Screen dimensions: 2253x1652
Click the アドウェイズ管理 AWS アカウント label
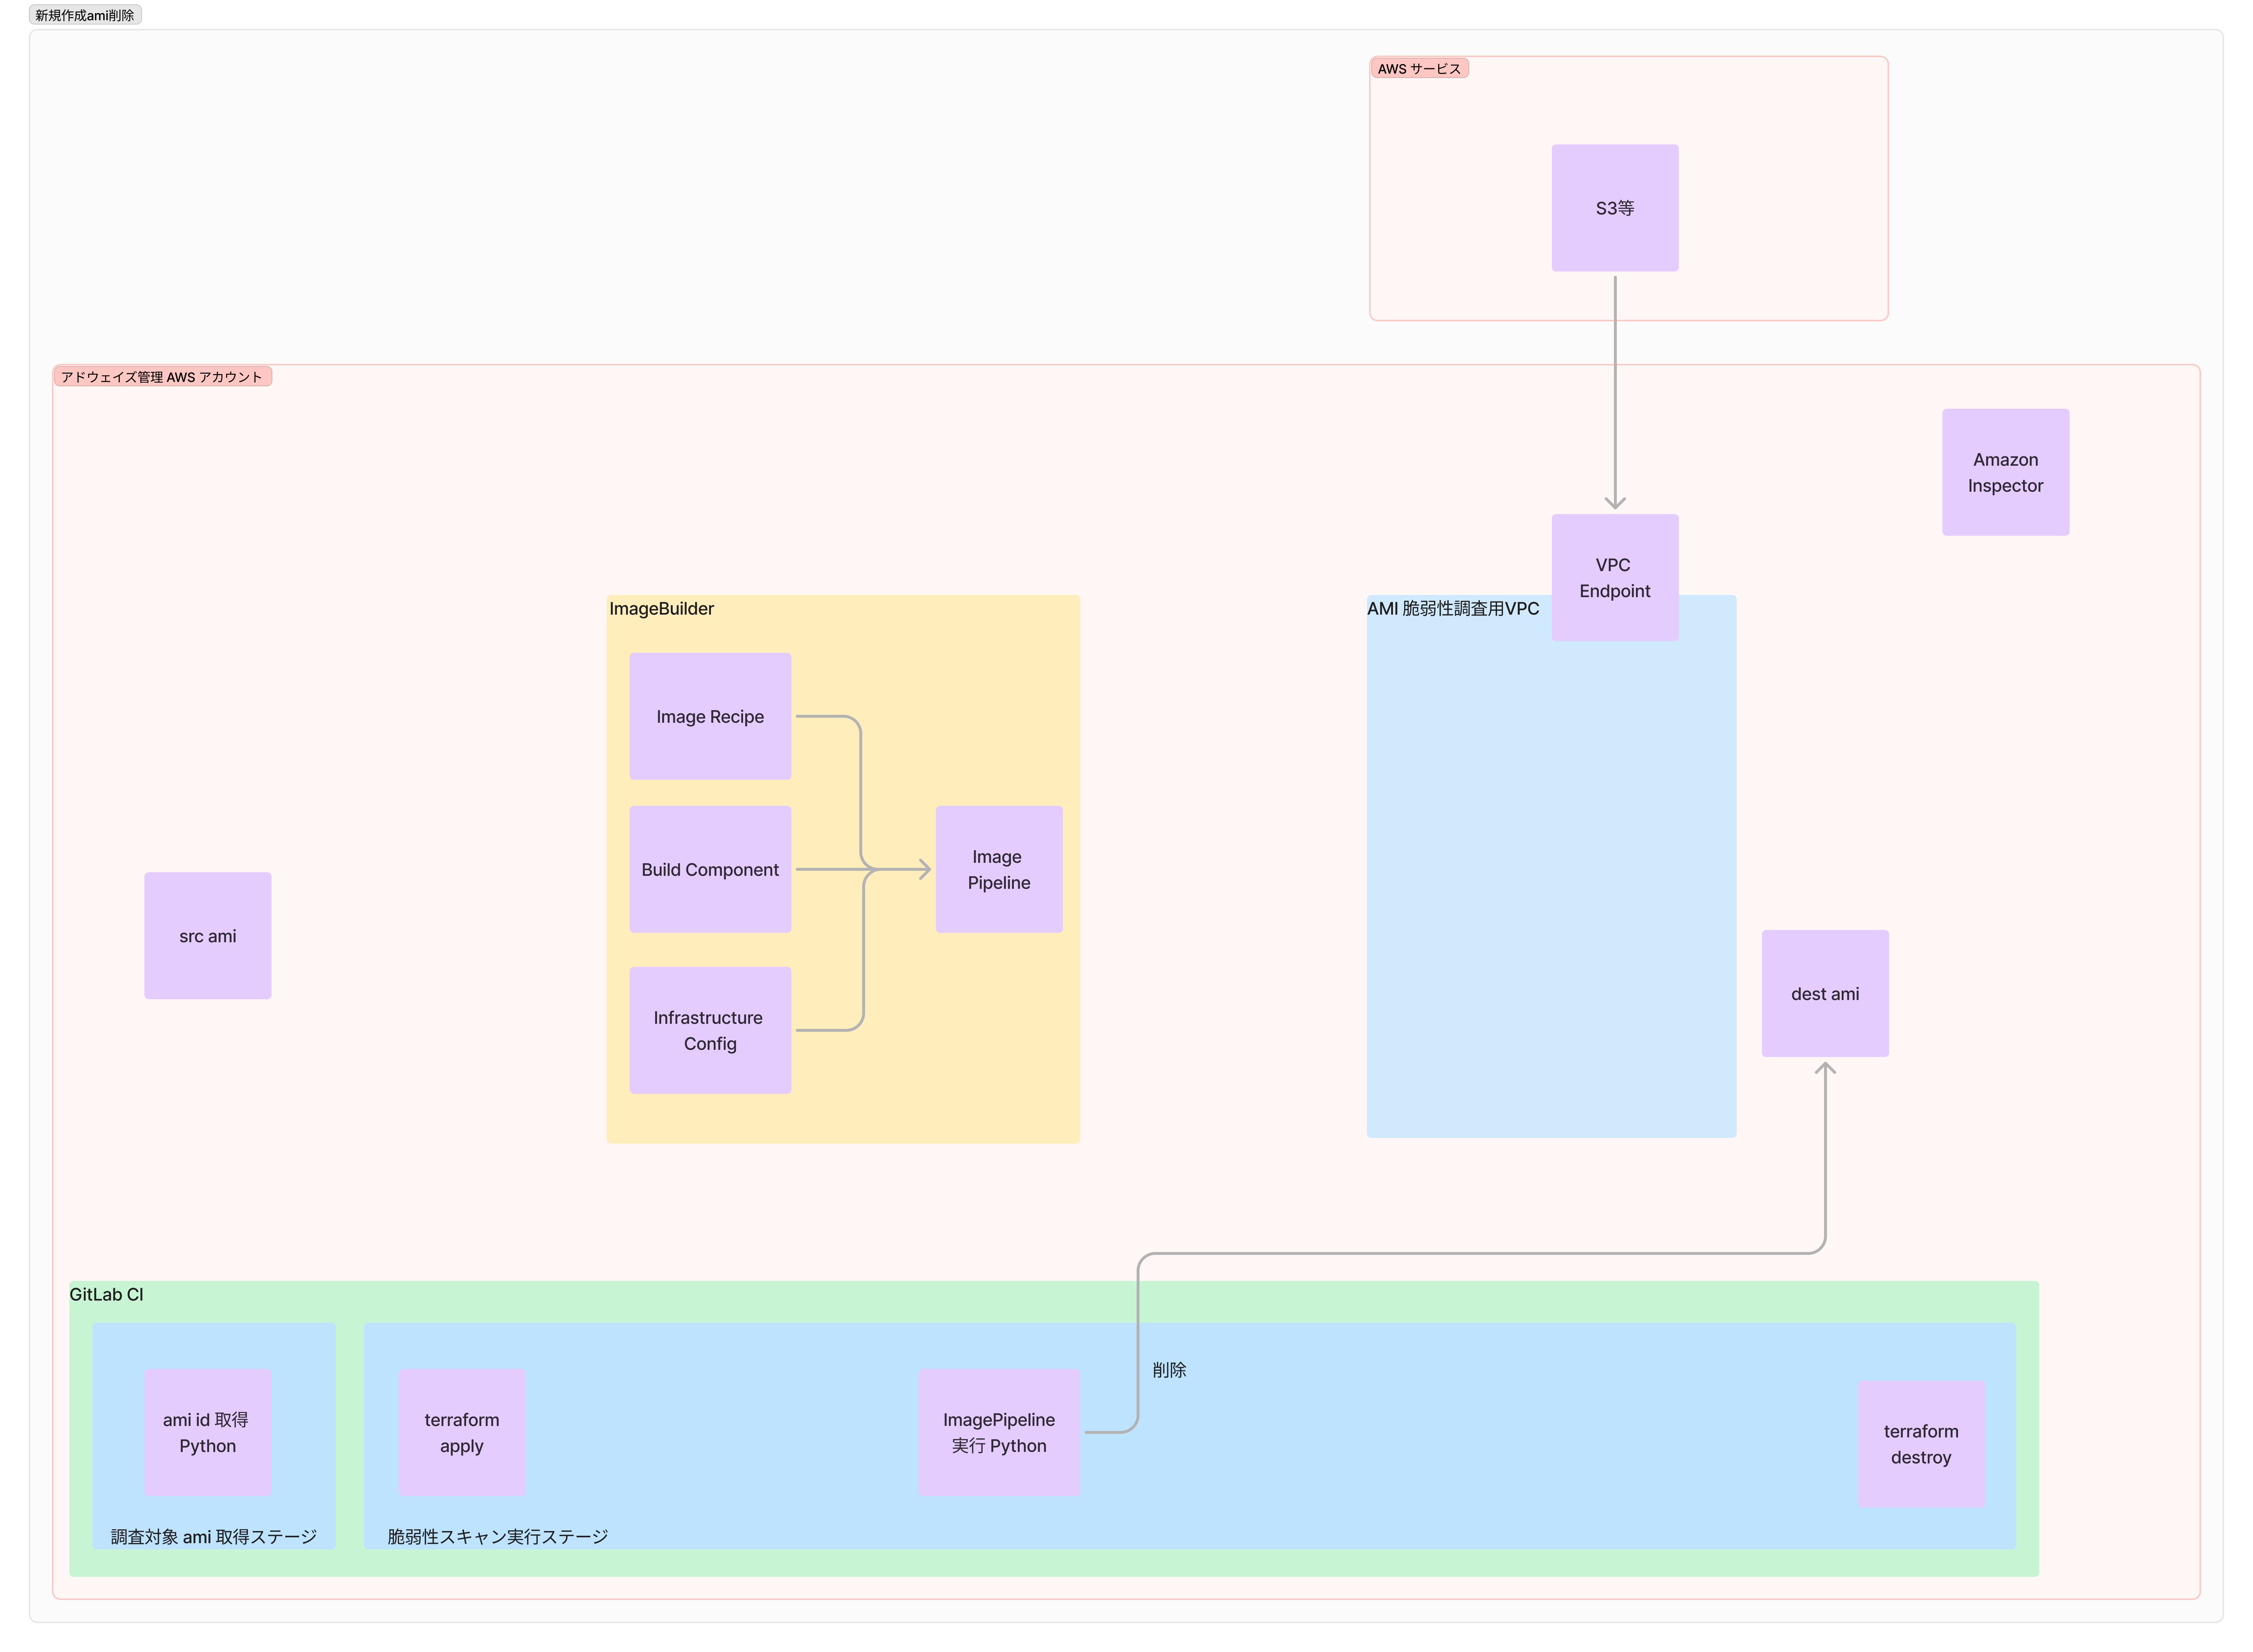pos(162,377)
